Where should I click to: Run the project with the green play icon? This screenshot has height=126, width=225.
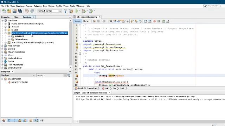pyautogui.click(x=77, y=11)
